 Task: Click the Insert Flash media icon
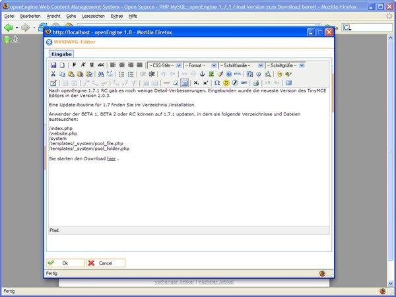click(x=235, y=83)
